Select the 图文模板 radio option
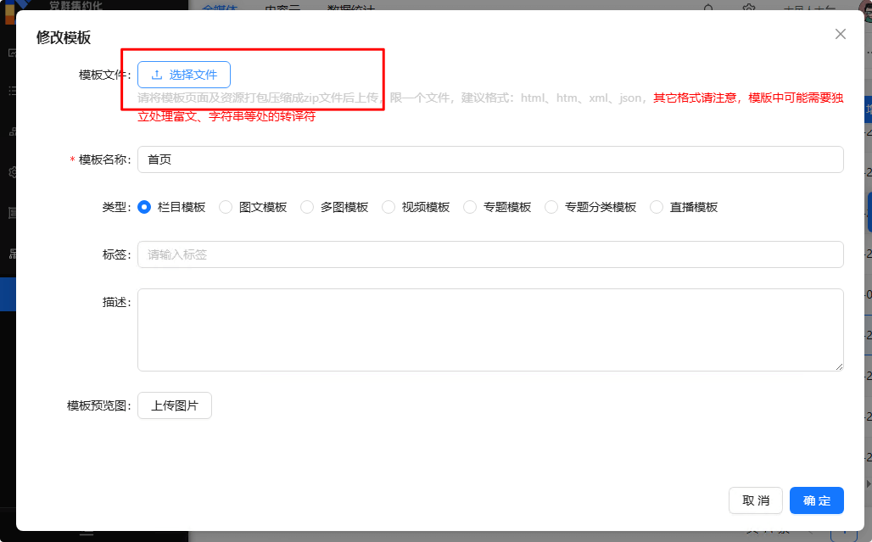 226,207
